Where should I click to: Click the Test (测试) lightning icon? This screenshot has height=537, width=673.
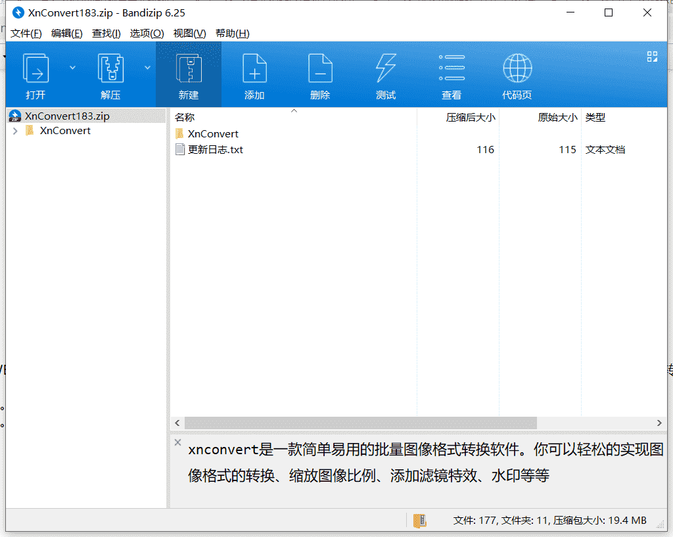tap(386, 68)
